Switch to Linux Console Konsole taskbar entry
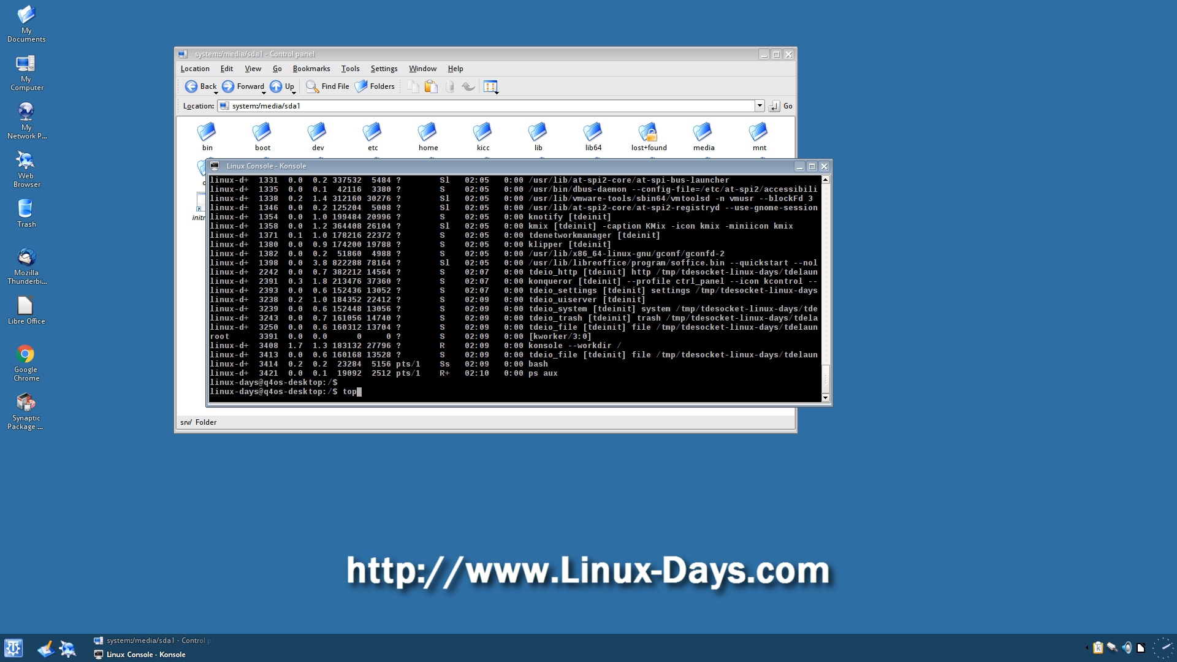This screenshot has height=662, width=1177. pyautogui.click(x=140, y=655)
